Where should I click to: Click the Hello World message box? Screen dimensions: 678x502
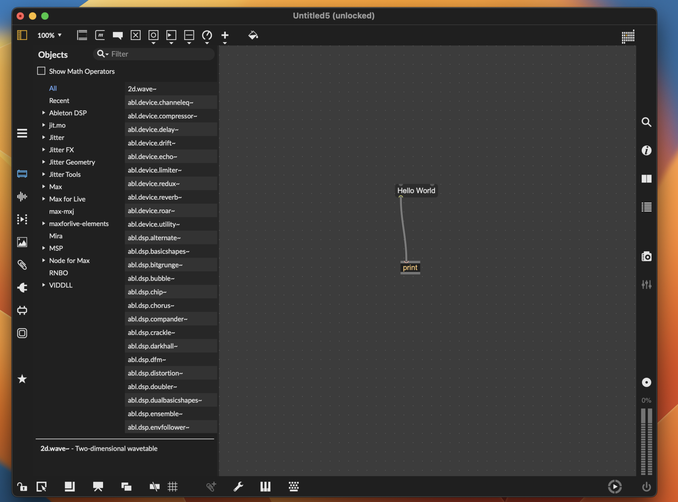416,190
